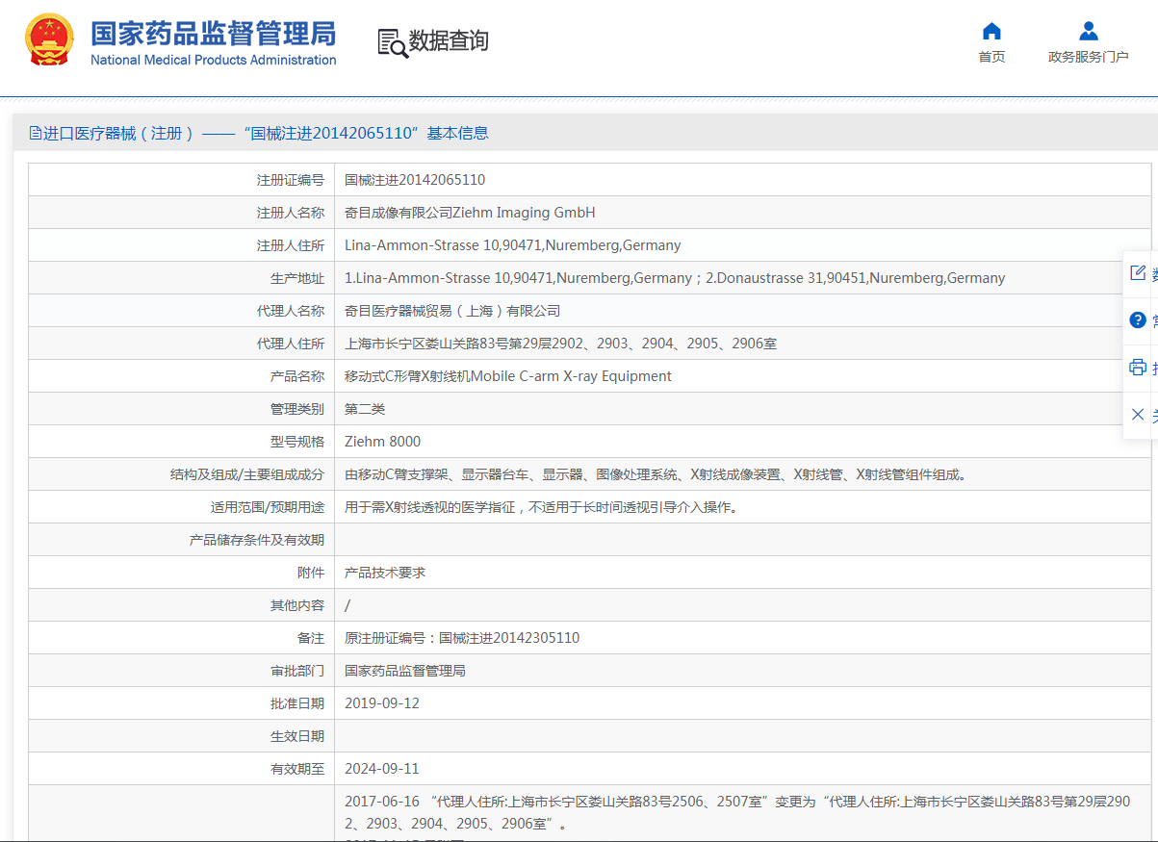Click the printer icon in side panel
This screenshot has width=1158, height=842.
[x=1138, y=368]
